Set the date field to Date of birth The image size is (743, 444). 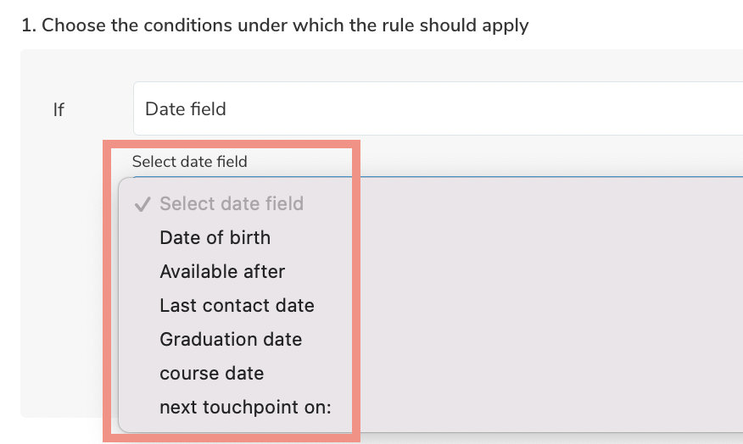point(215,237)
